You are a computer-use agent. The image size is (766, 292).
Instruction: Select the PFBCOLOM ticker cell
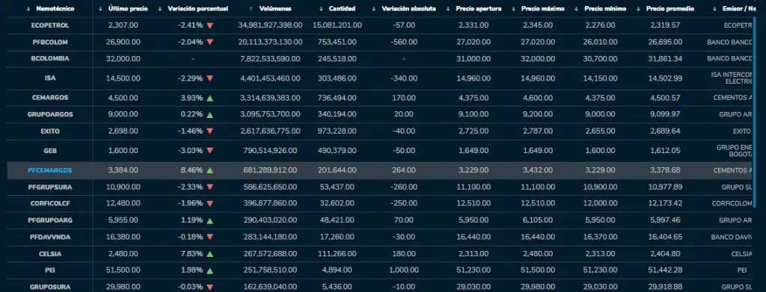(x=50, y=43)
